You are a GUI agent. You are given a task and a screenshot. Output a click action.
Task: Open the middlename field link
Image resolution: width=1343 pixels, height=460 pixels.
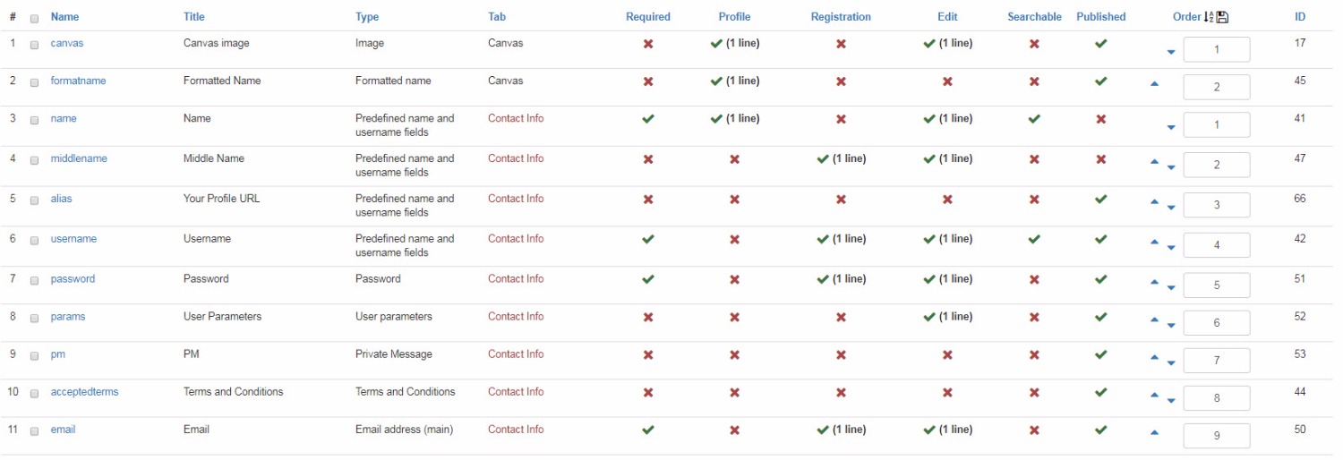79,158
